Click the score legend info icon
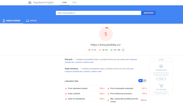The image size is (183, 106). coord(123,50)
